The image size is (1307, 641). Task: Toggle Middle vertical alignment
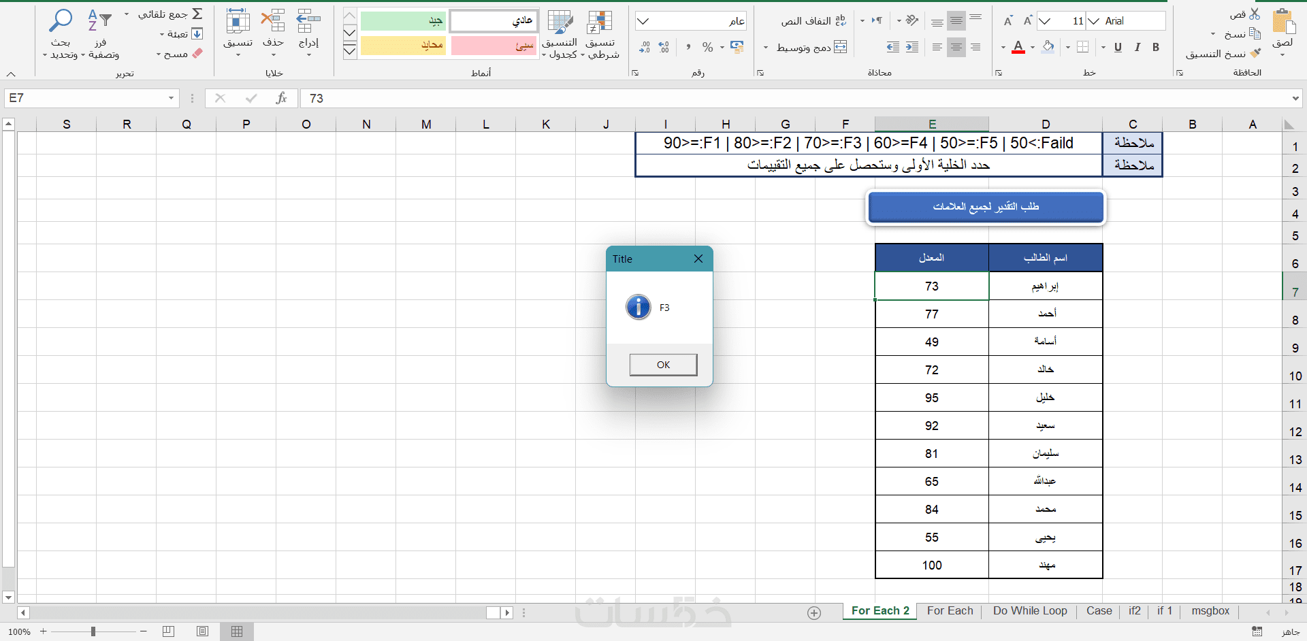[x=956, y=21]
